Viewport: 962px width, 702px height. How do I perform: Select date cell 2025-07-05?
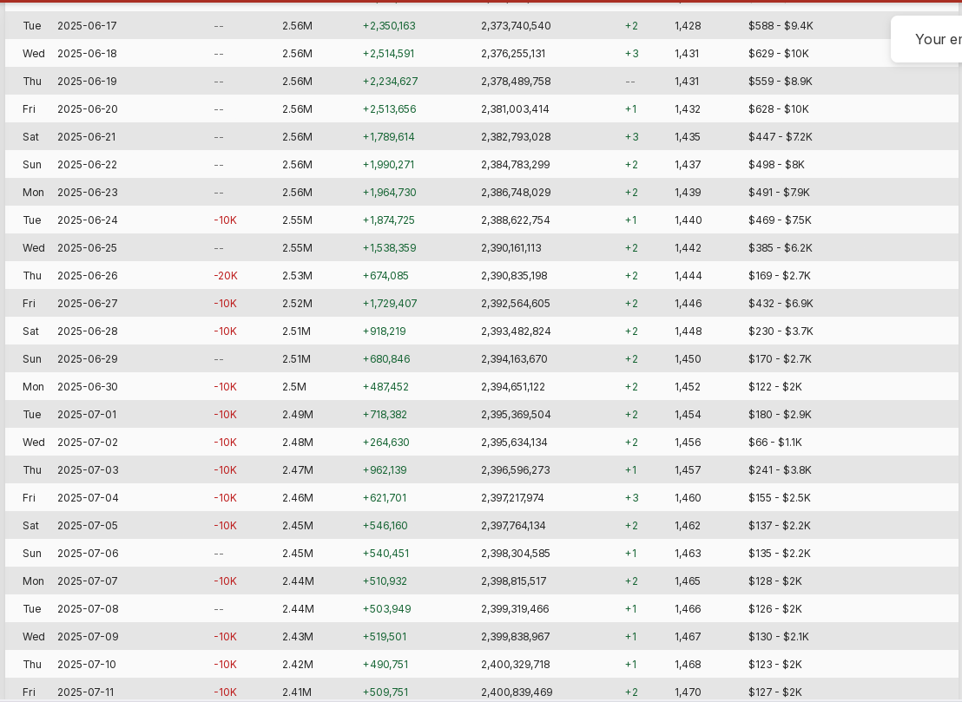pyautogui.click(x=87, y=526)
